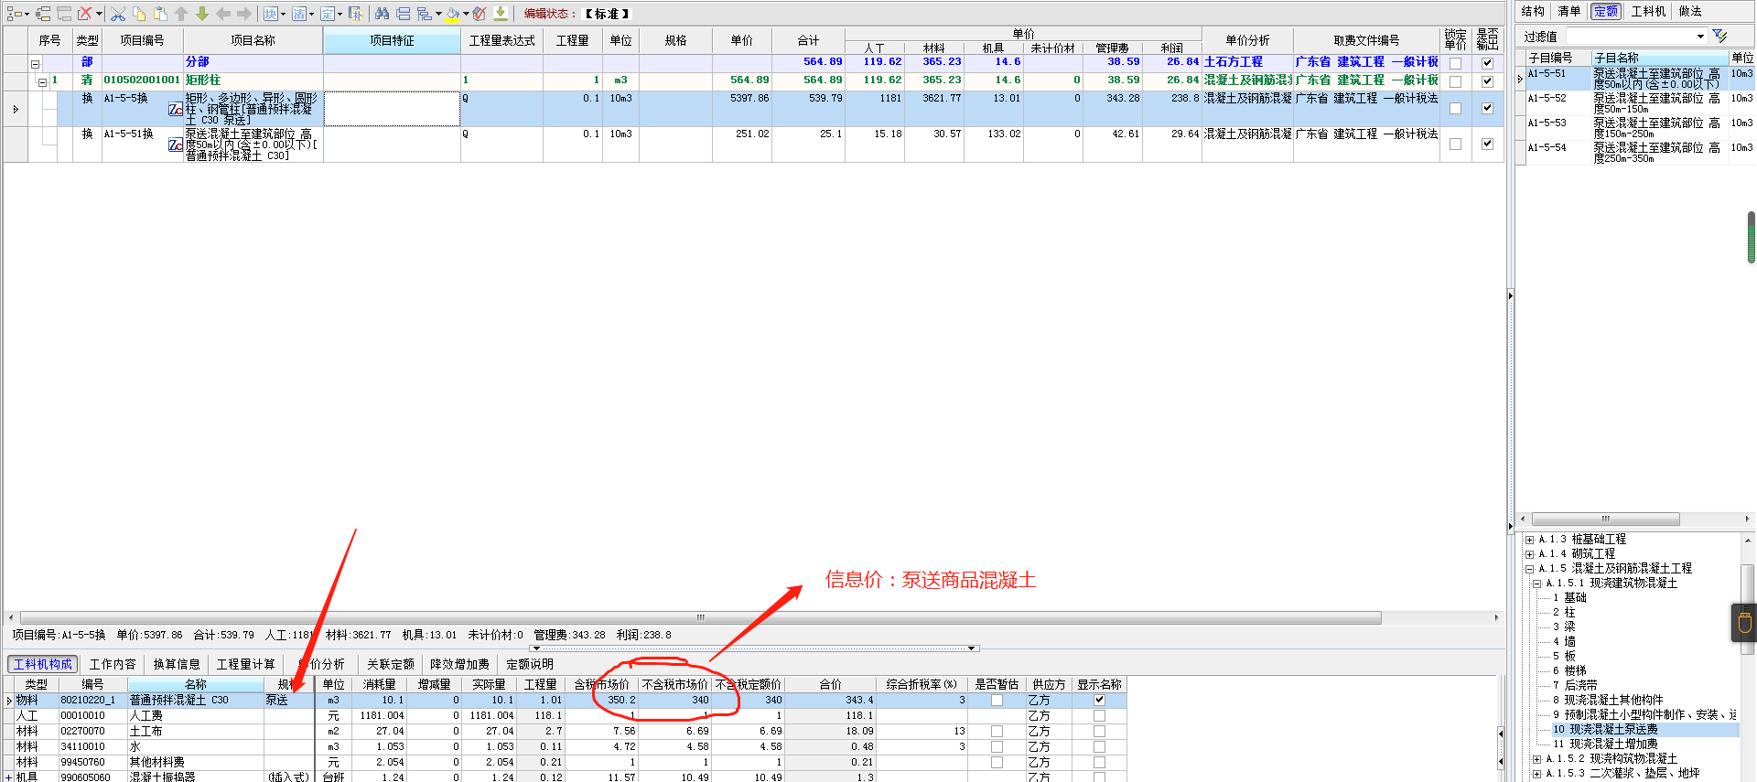
Task: Click the grey left arrow (promote) icon
Action: (223, 14)
